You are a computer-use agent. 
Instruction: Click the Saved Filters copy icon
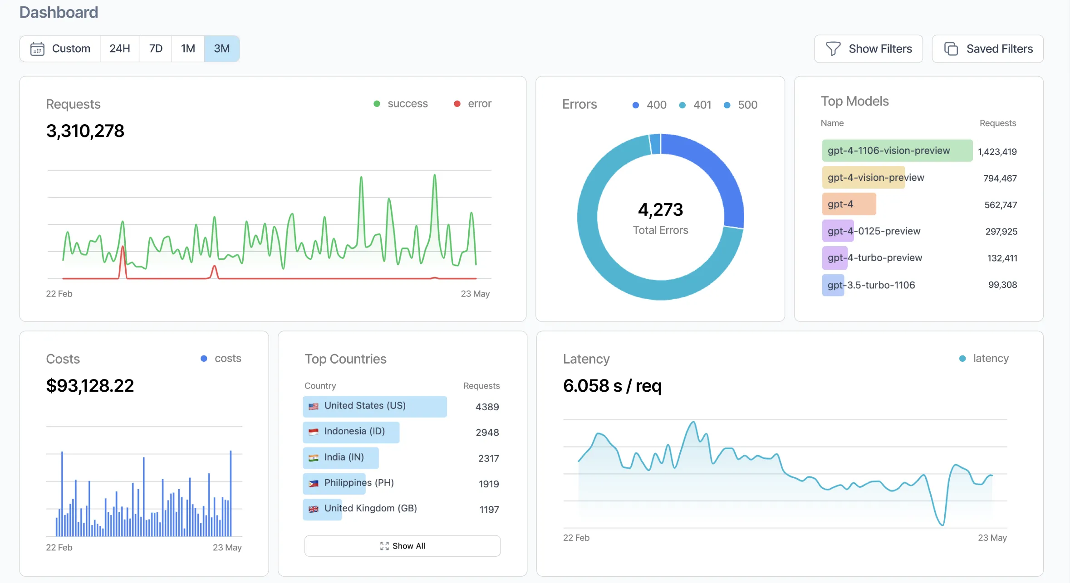click(952, 49)
